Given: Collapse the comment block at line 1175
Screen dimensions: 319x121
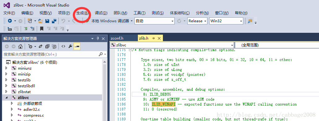Looking at the screenshot, I should pyautogui.click(x=130, y=50).
